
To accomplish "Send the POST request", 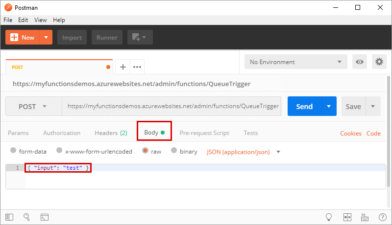I will tap(304, 107).
